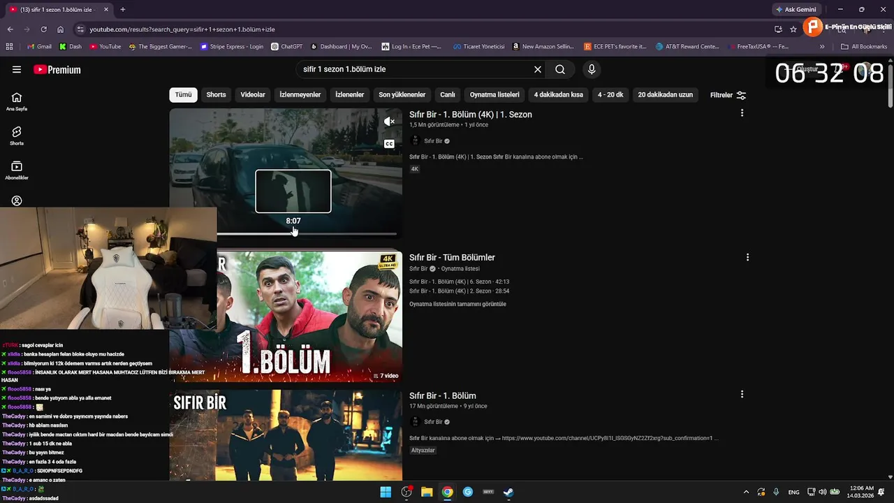Open the Altyazılar badge on the third result
Screen dimensions: 894x503
pos(423,451)
